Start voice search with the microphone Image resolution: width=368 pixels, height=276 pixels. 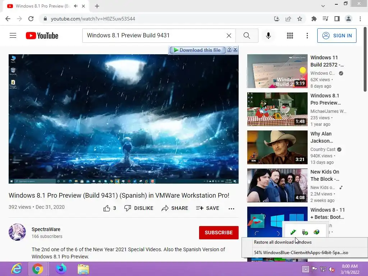point(268,36)
